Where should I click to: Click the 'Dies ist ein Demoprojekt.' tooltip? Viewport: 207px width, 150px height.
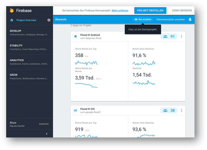(143, 29)
